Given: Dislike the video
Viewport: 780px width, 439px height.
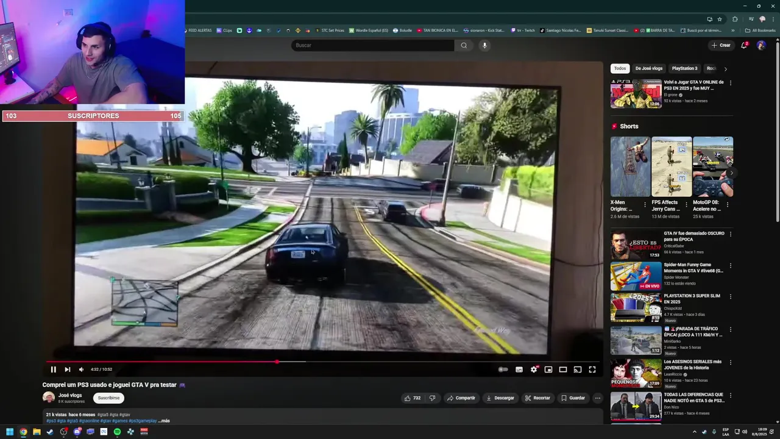Looking at the screenshot, I should click(x=432, y=398).
